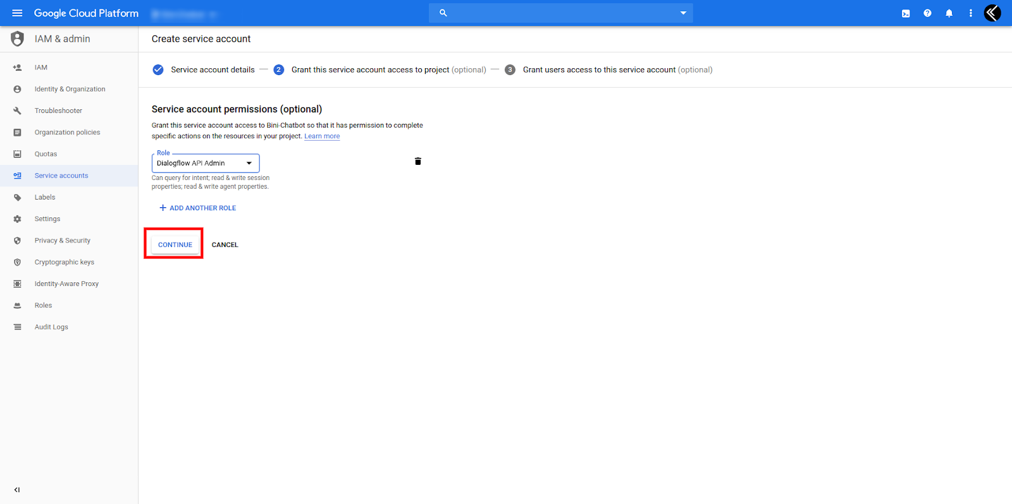Screen dimensions: 1012x504
Task: Click the Audit Logs list icon
Action: (18, 327)
